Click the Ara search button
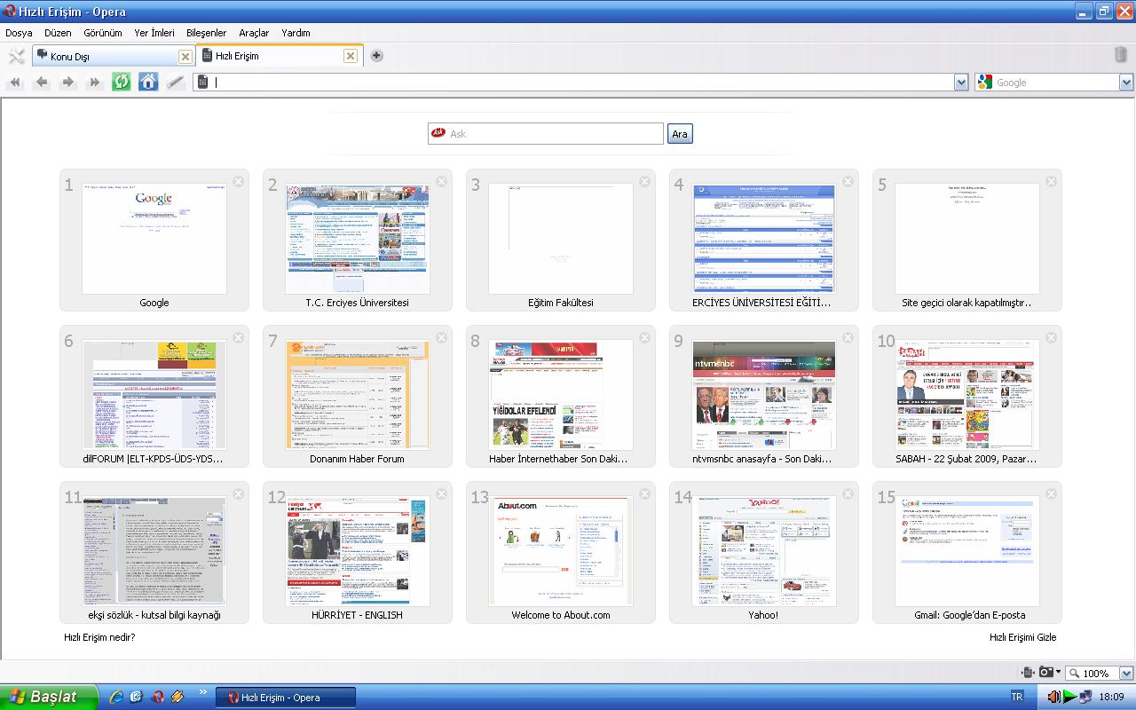Image resolution: width=1136 pixels, height=710 pixels. click(680, 134)
